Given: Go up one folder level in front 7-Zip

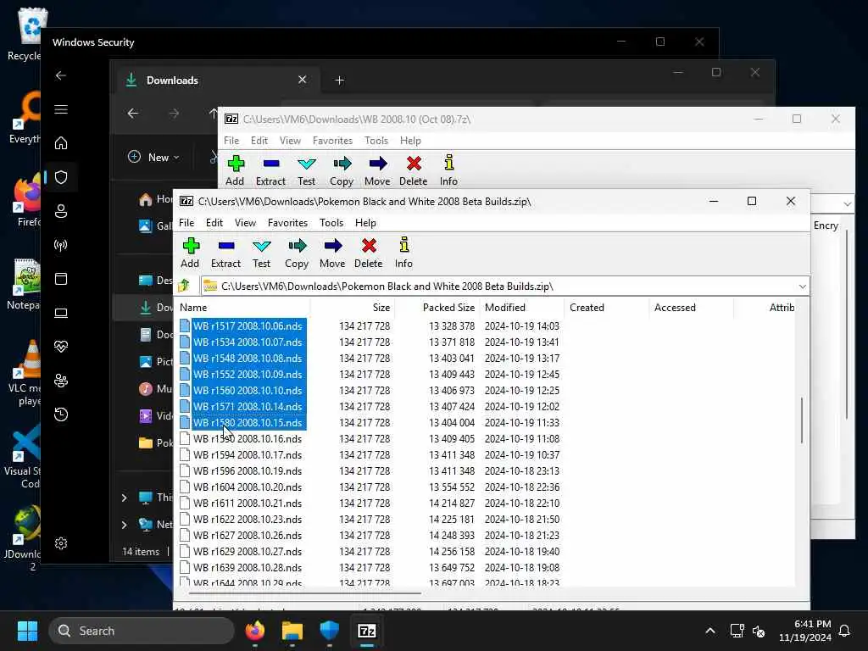Looking at the screenshot, I should [184, 286].
